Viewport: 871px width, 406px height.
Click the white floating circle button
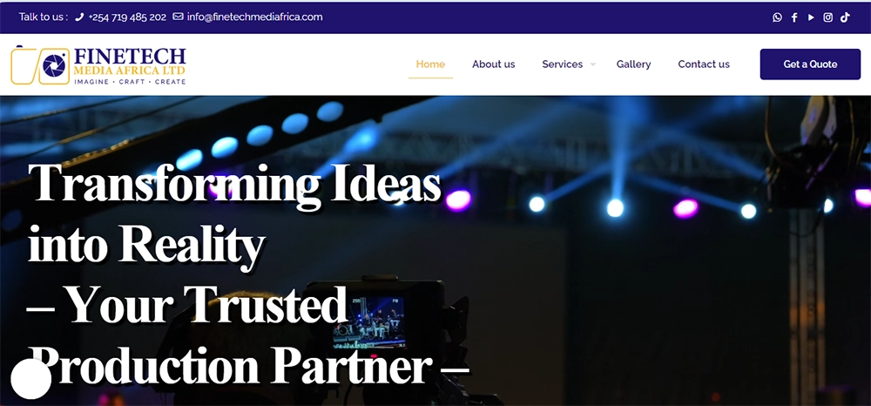point(31,379)
